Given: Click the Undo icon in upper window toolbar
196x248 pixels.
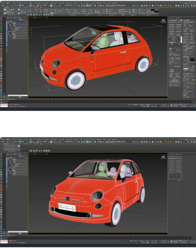Looking at the screenshot, I should (x=2, y=6).
